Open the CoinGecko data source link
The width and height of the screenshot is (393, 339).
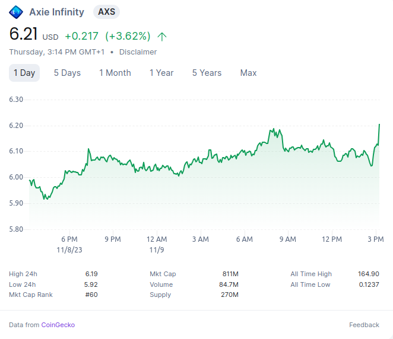58,325
